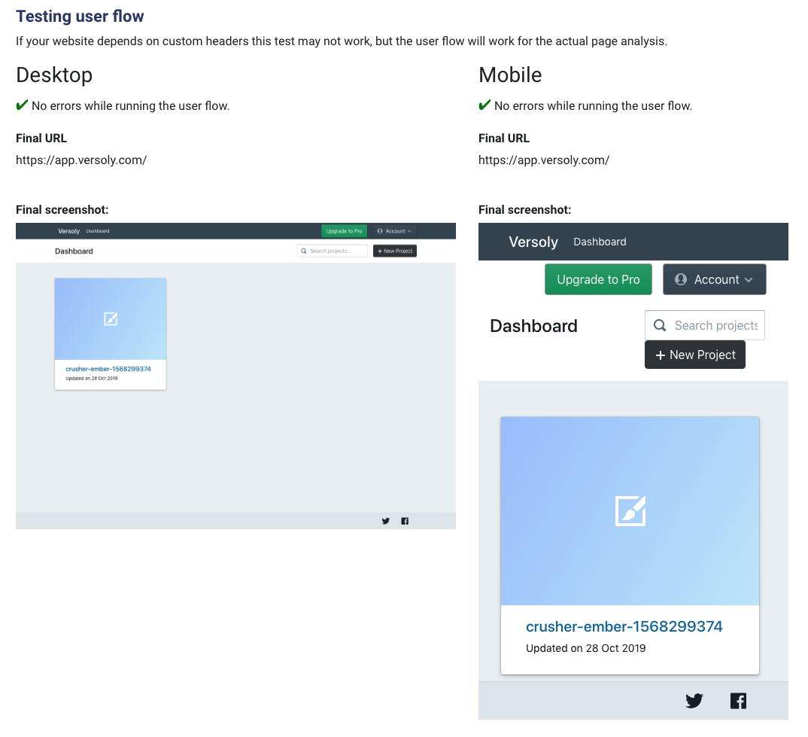This screenshot has width=808, height=737.
Task: Focus the Search projects field in the mobile screenshot
Action: [704, 325]
